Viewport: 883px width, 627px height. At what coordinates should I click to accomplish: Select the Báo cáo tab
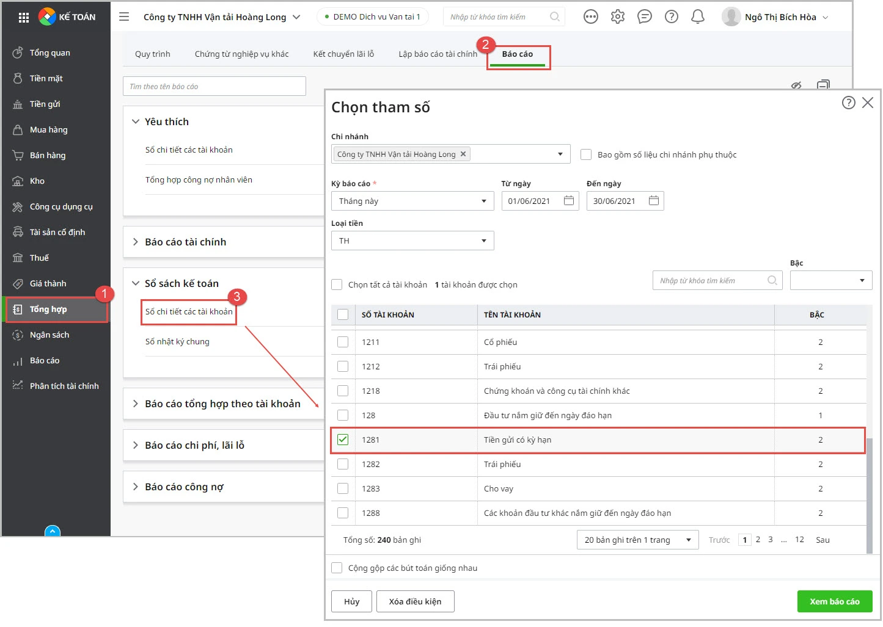coord(518,54)
